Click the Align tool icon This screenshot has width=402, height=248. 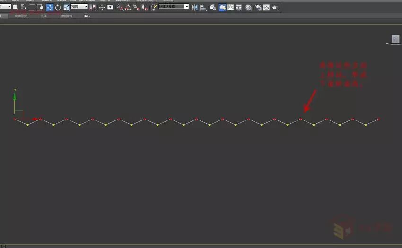pos(203,8)
